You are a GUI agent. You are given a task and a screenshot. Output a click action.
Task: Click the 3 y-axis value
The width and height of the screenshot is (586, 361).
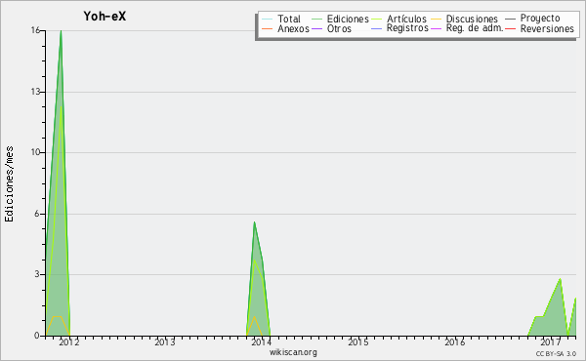(37, 274)
